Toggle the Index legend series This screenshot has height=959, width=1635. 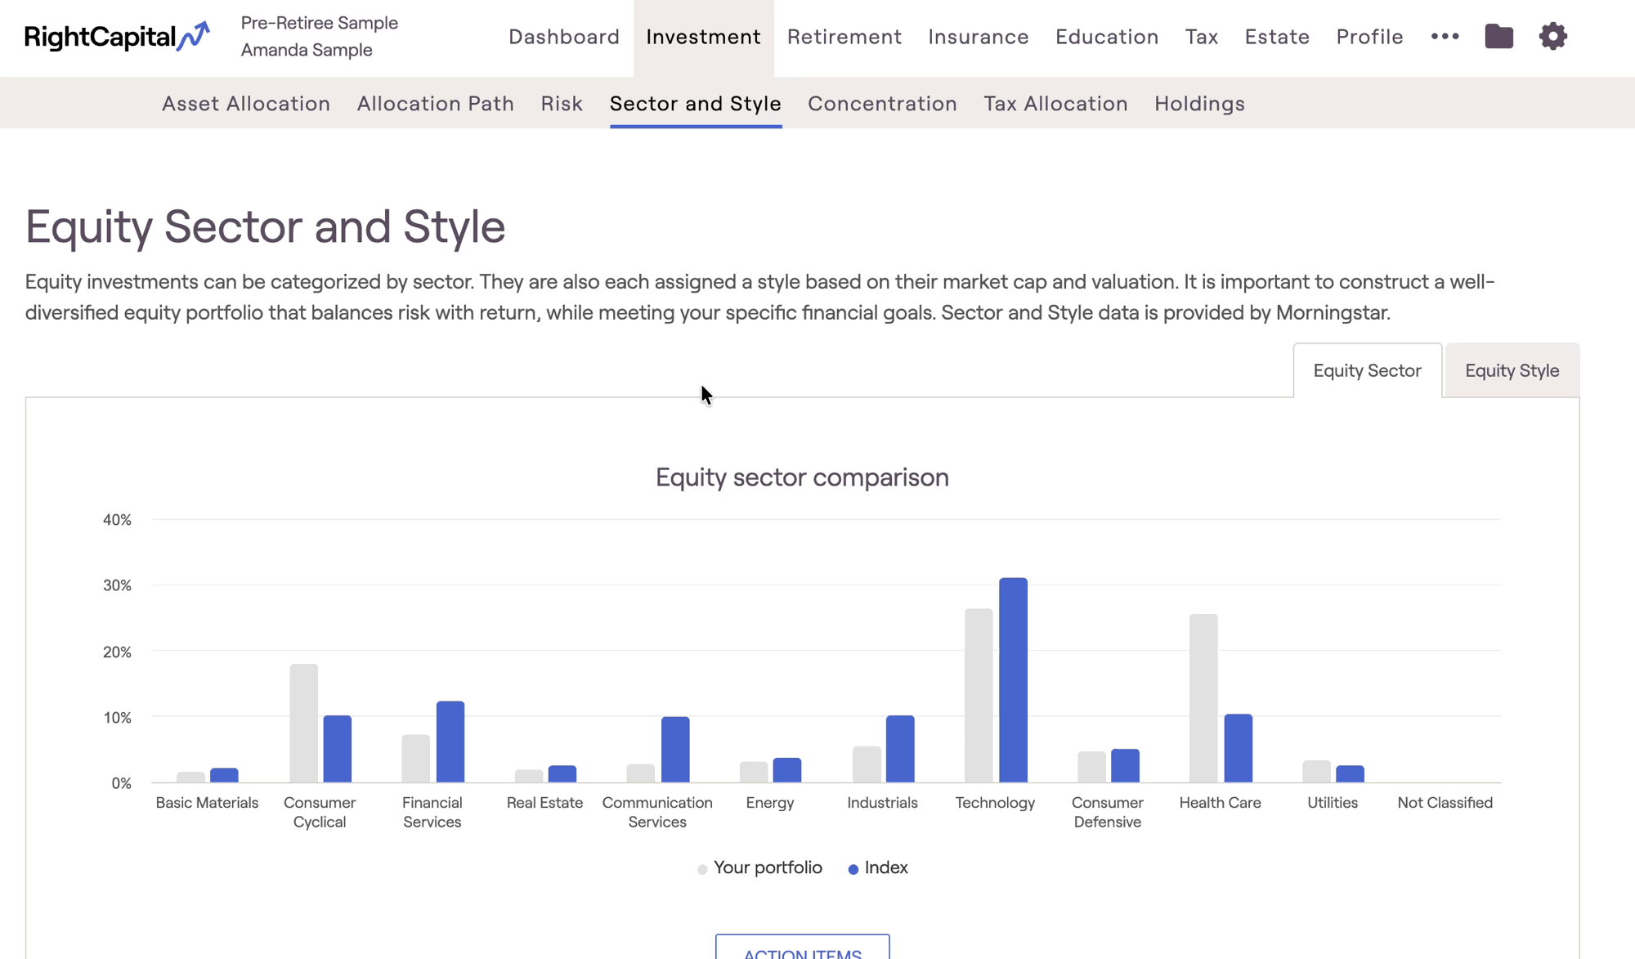coord(878,867)
